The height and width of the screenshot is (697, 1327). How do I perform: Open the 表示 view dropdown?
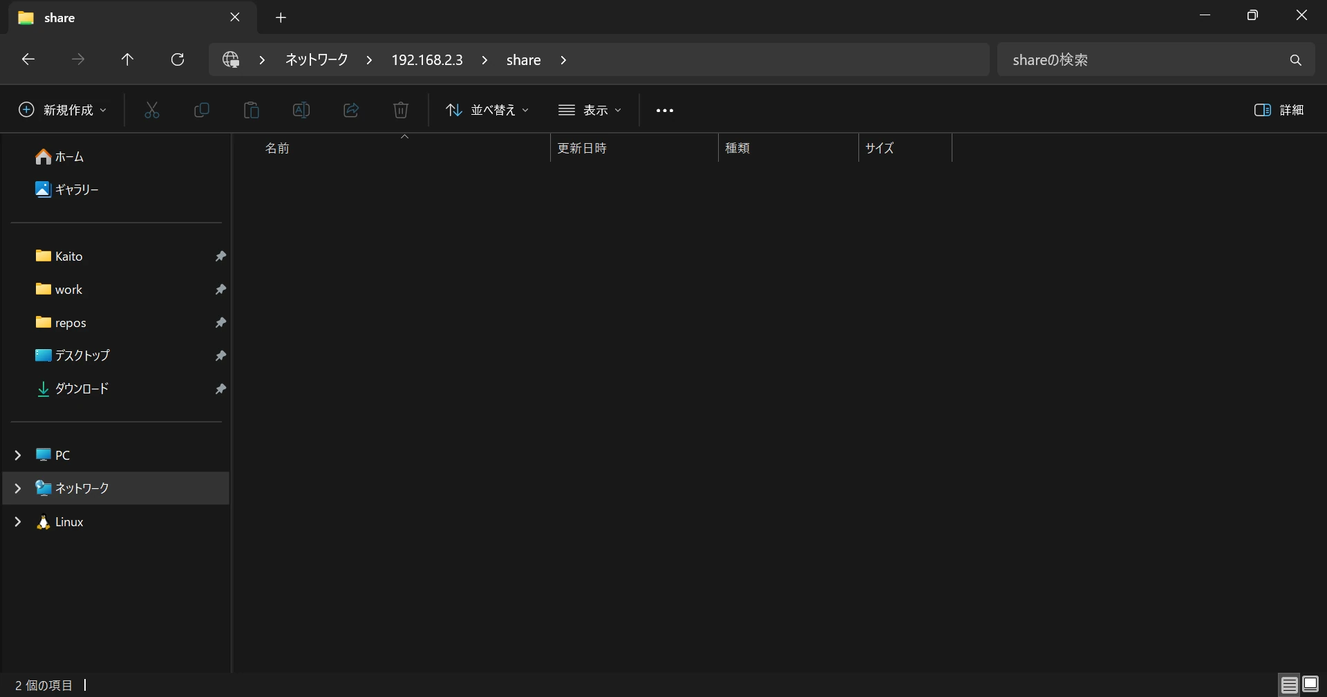(x=590, y=110)
